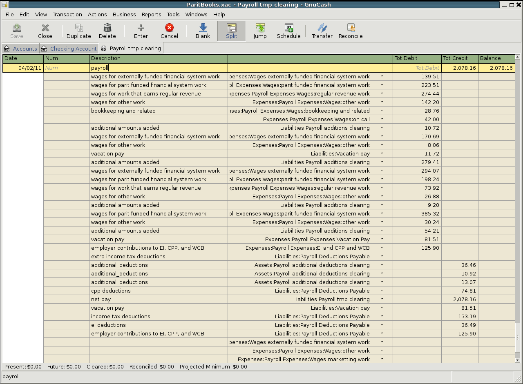Click the Close register toolbar button

pyautogui.click(x=45, y=31)
